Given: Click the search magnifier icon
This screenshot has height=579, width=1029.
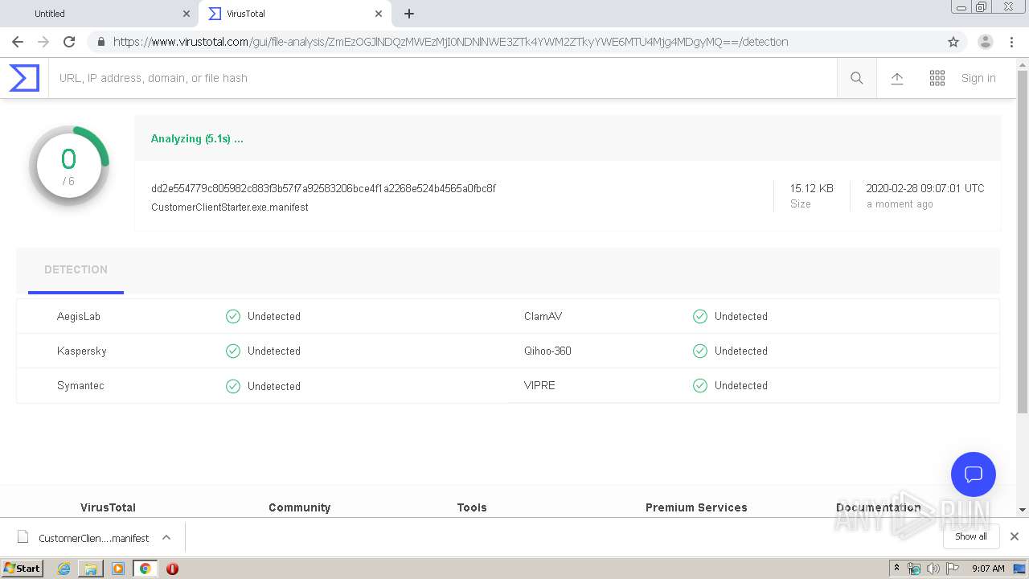Looking at the screenshot, I should click(x=857, y=78).
